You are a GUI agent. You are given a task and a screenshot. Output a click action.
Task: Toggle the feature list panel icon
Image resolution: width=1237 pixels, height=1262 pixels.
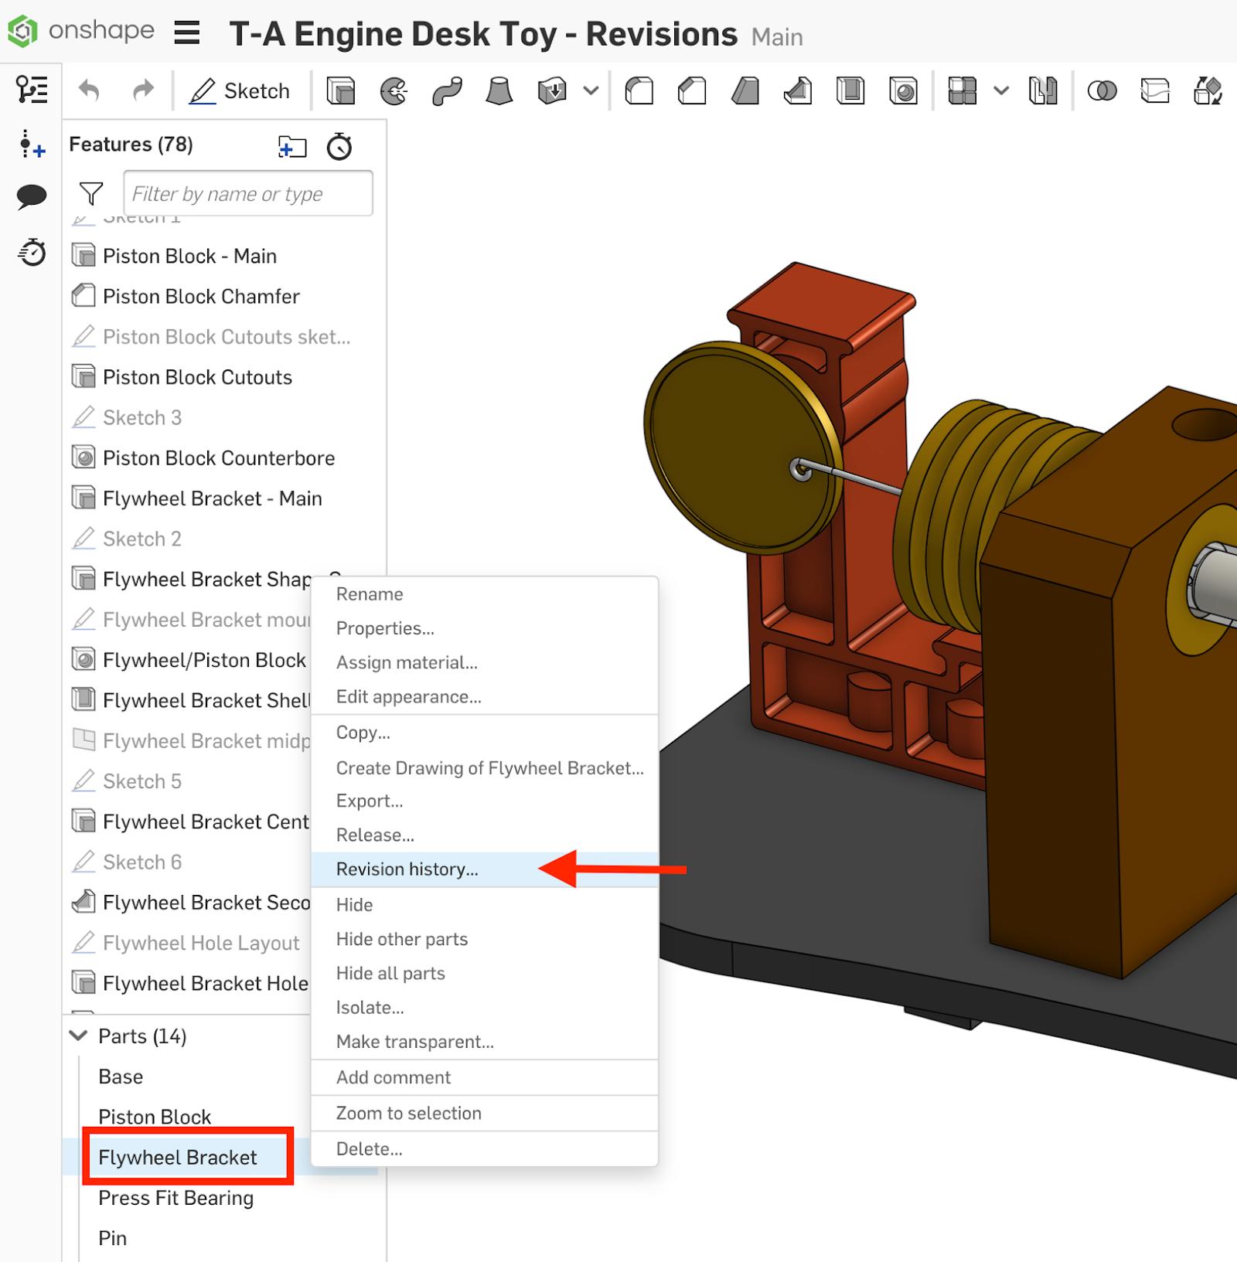pos(32,90)
